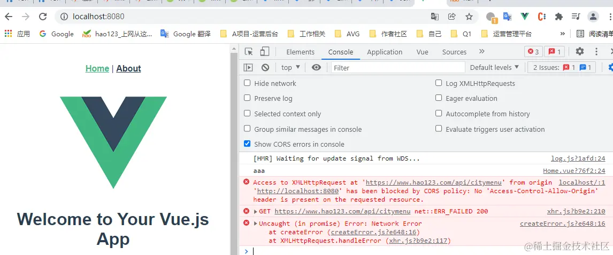Viewport: 613px width, 255px height.
Task: Open the Google Translate extension
Action: (x=508, y=17)
